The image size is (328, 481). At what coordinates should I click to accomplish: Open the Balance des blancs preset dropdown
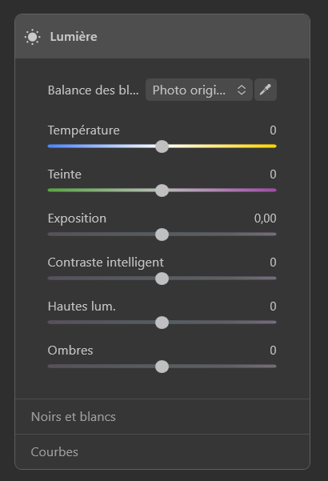click(x=199, y=90)
